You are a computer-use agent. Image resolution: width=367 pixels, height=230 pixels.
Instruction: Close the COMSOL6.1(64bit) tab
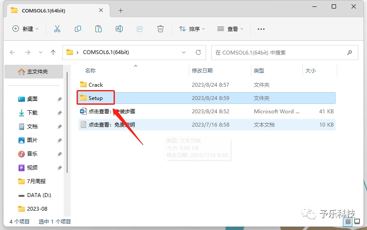coord(101,10)
